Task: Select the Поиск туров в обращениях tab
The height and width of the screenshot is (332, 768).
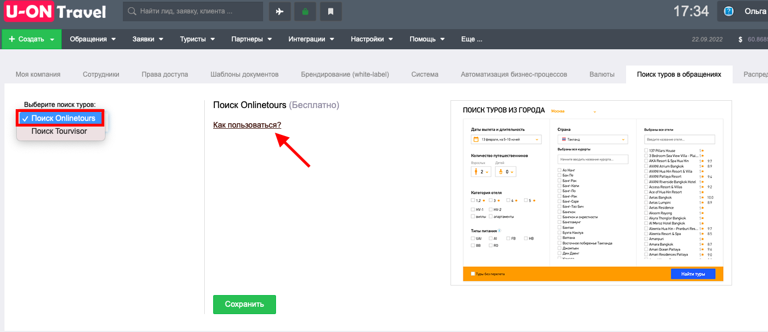Action: [x=679, y=74]
